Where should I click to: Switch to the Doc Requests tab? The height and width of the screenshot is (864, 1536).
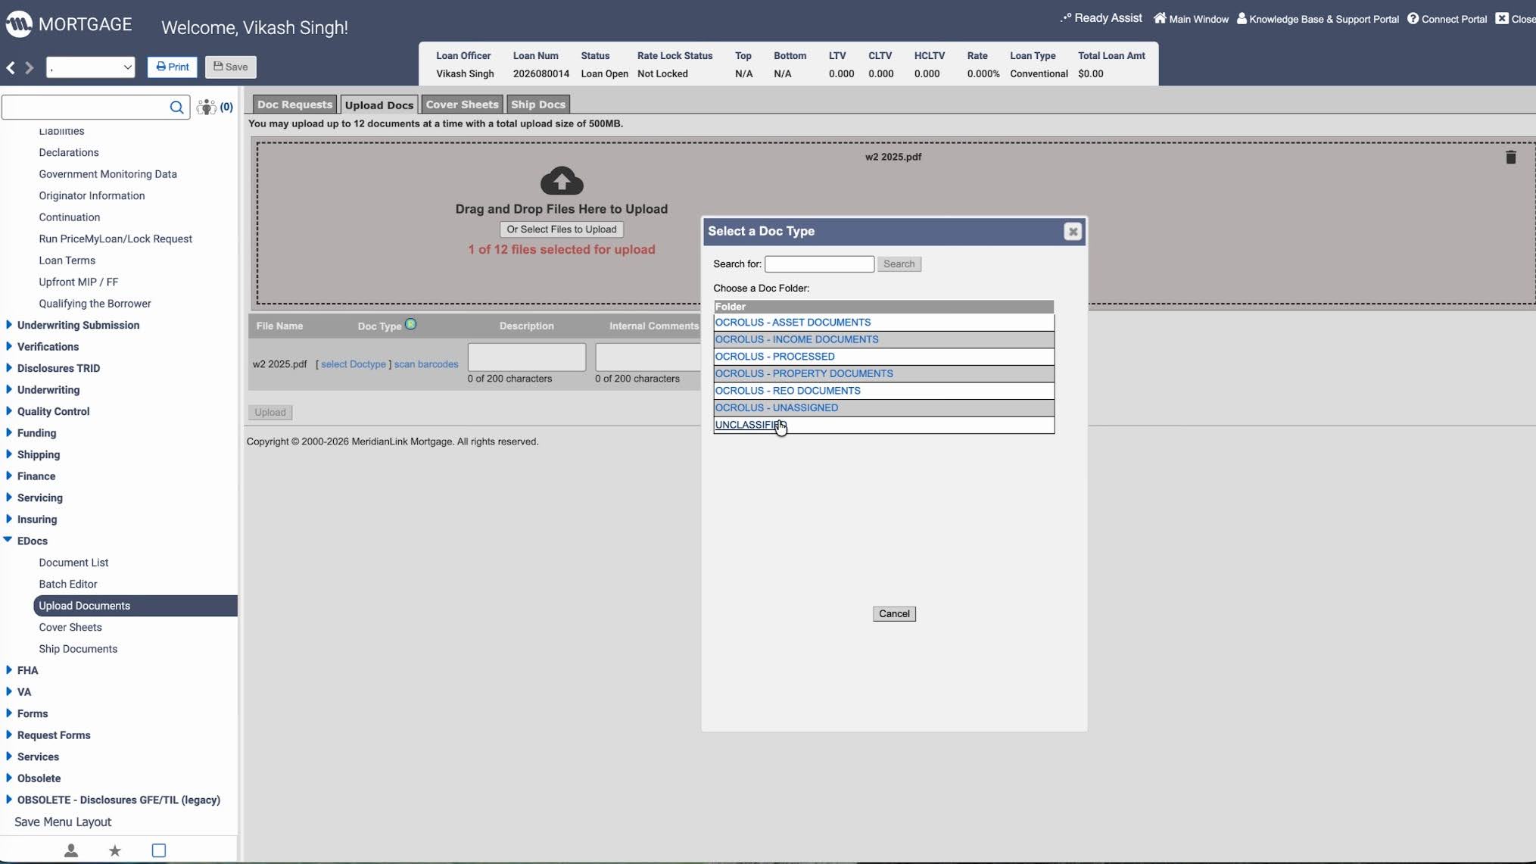point(294,104)
